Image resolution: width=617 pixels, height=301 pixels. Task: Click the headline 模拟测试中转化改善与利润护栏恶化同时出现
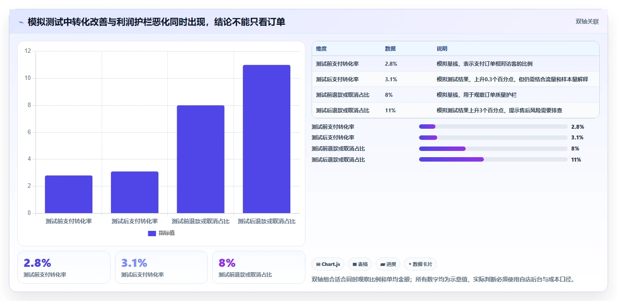(156, 22)
